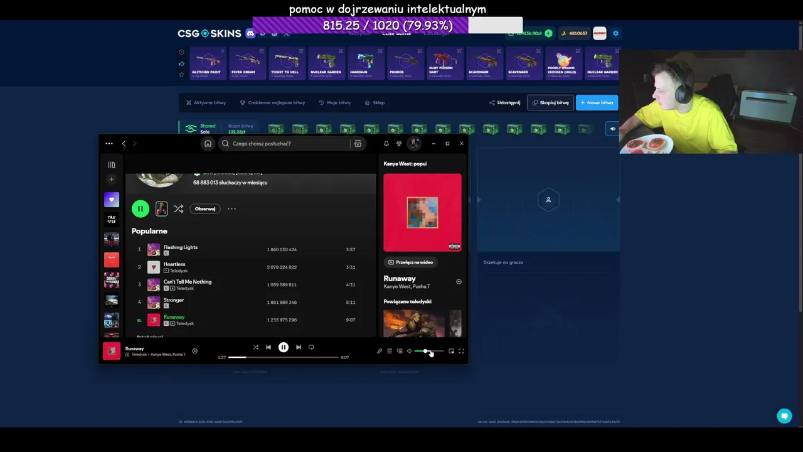Open the Spotify profile avatar menu
803x452 pixels.
(x=414, y=144)
